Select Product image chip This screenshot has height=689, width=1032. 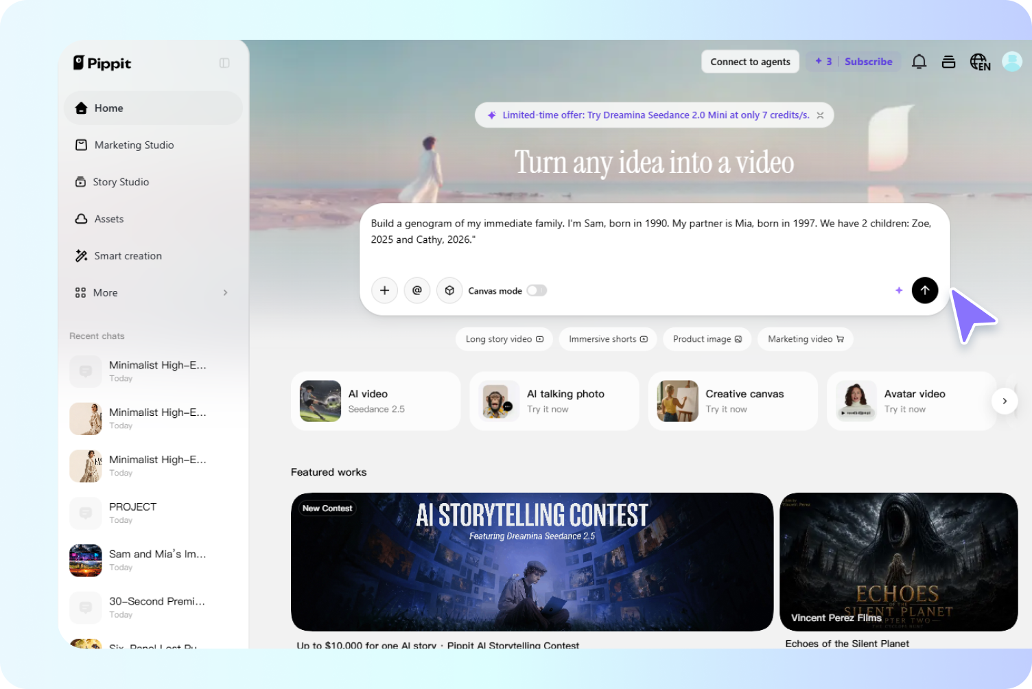(707, 339)
